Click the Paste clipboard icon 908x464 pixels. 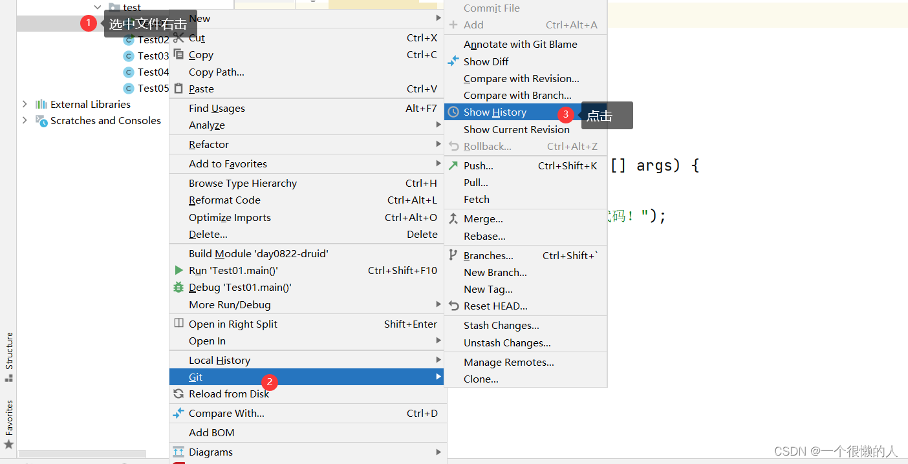(179, 89)
